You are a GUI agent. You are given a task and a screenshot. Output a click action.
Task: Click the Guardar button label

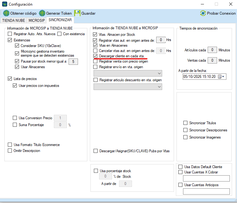pos(89,13)
